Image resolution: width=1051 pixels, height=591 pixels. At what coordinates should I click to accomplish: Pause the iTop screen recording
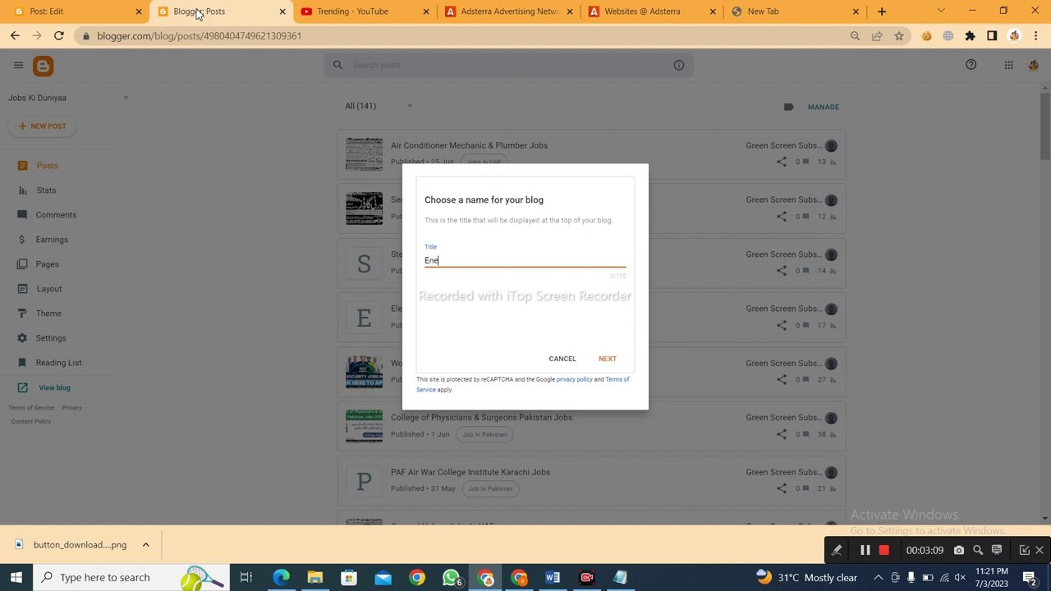tap(865, 550)
